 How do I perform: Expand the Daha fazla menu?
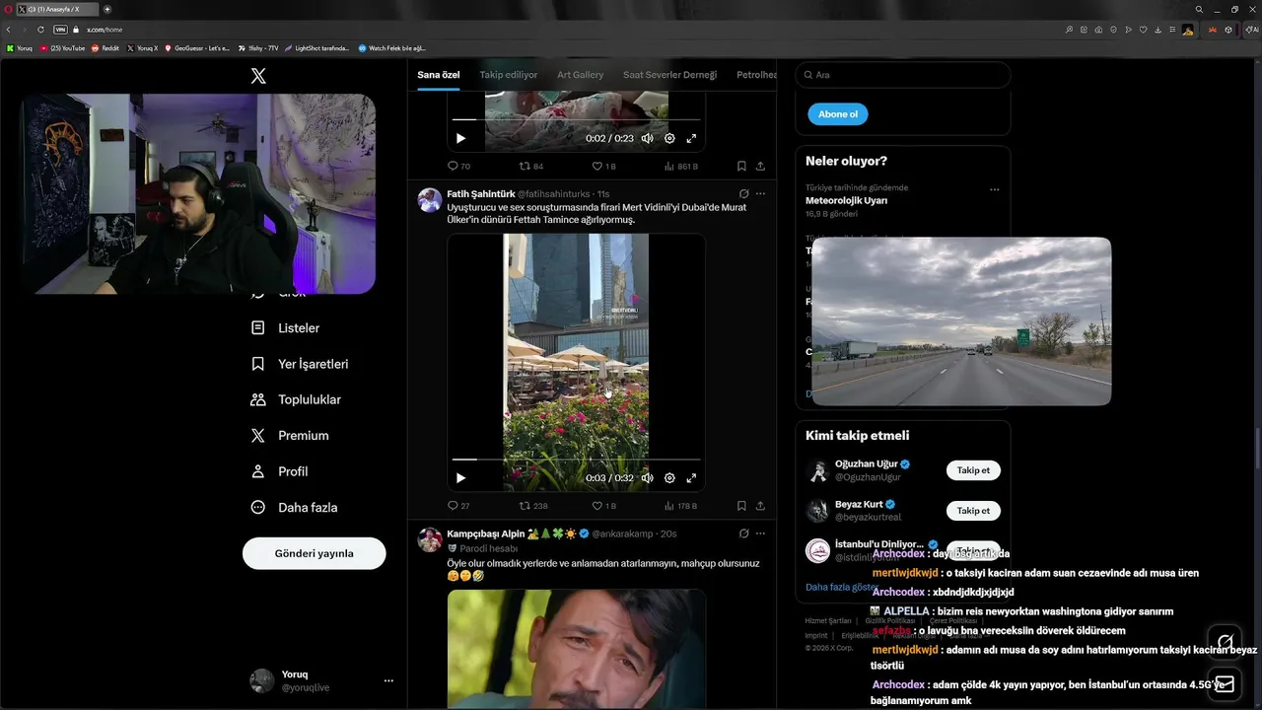pyautogui.click(x=295, y=507)
